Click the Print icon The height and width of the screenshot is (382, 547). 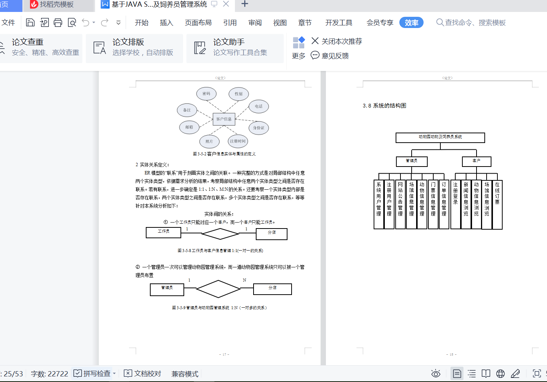[x=58, y=23]
